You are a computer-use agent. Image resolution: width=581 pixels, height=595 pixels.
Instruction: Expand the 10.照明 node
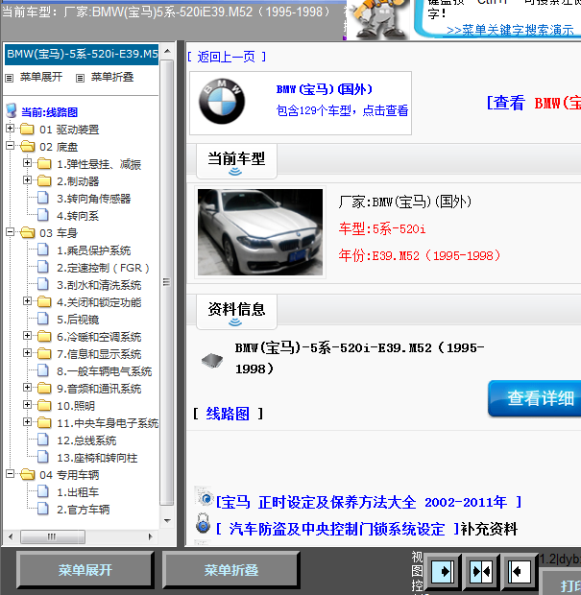pos(27,405)
